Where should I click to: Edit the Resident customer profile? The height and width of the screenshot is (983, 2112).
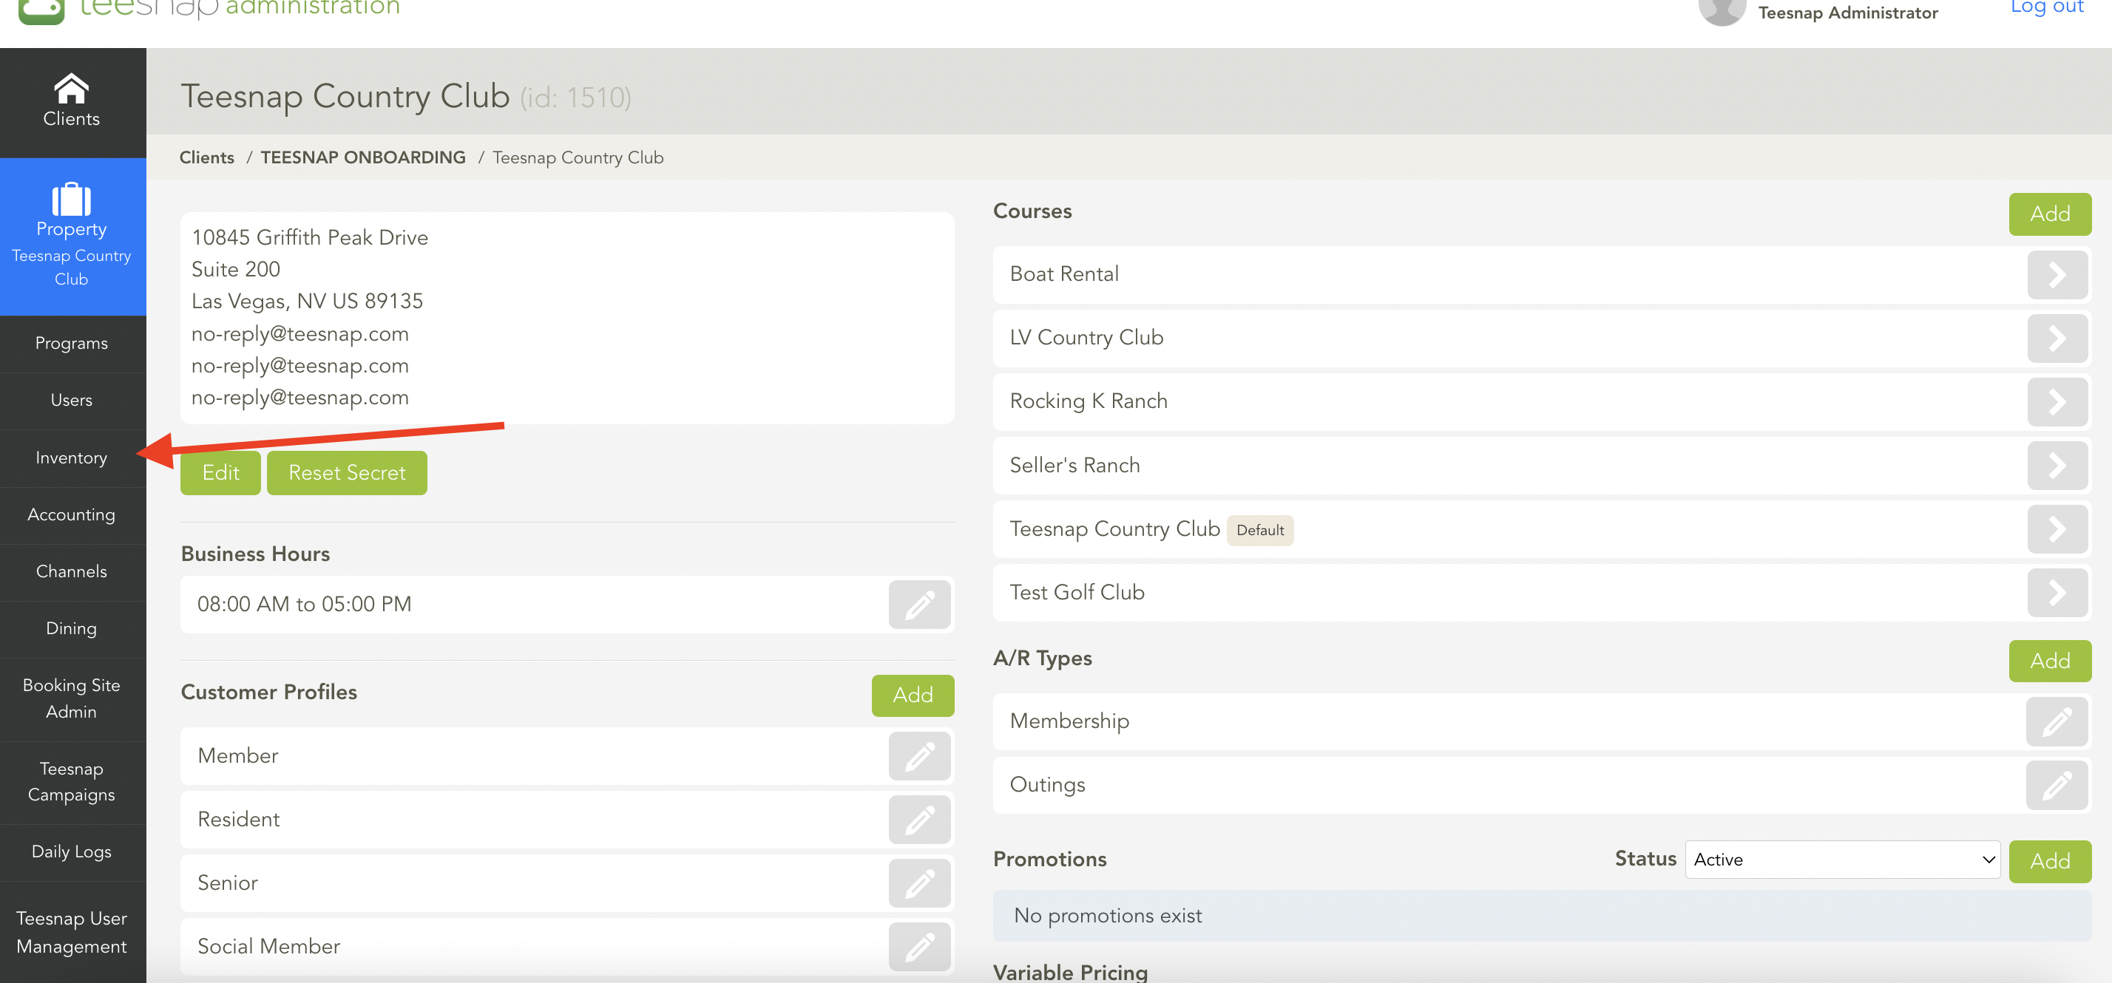point(919,819)
